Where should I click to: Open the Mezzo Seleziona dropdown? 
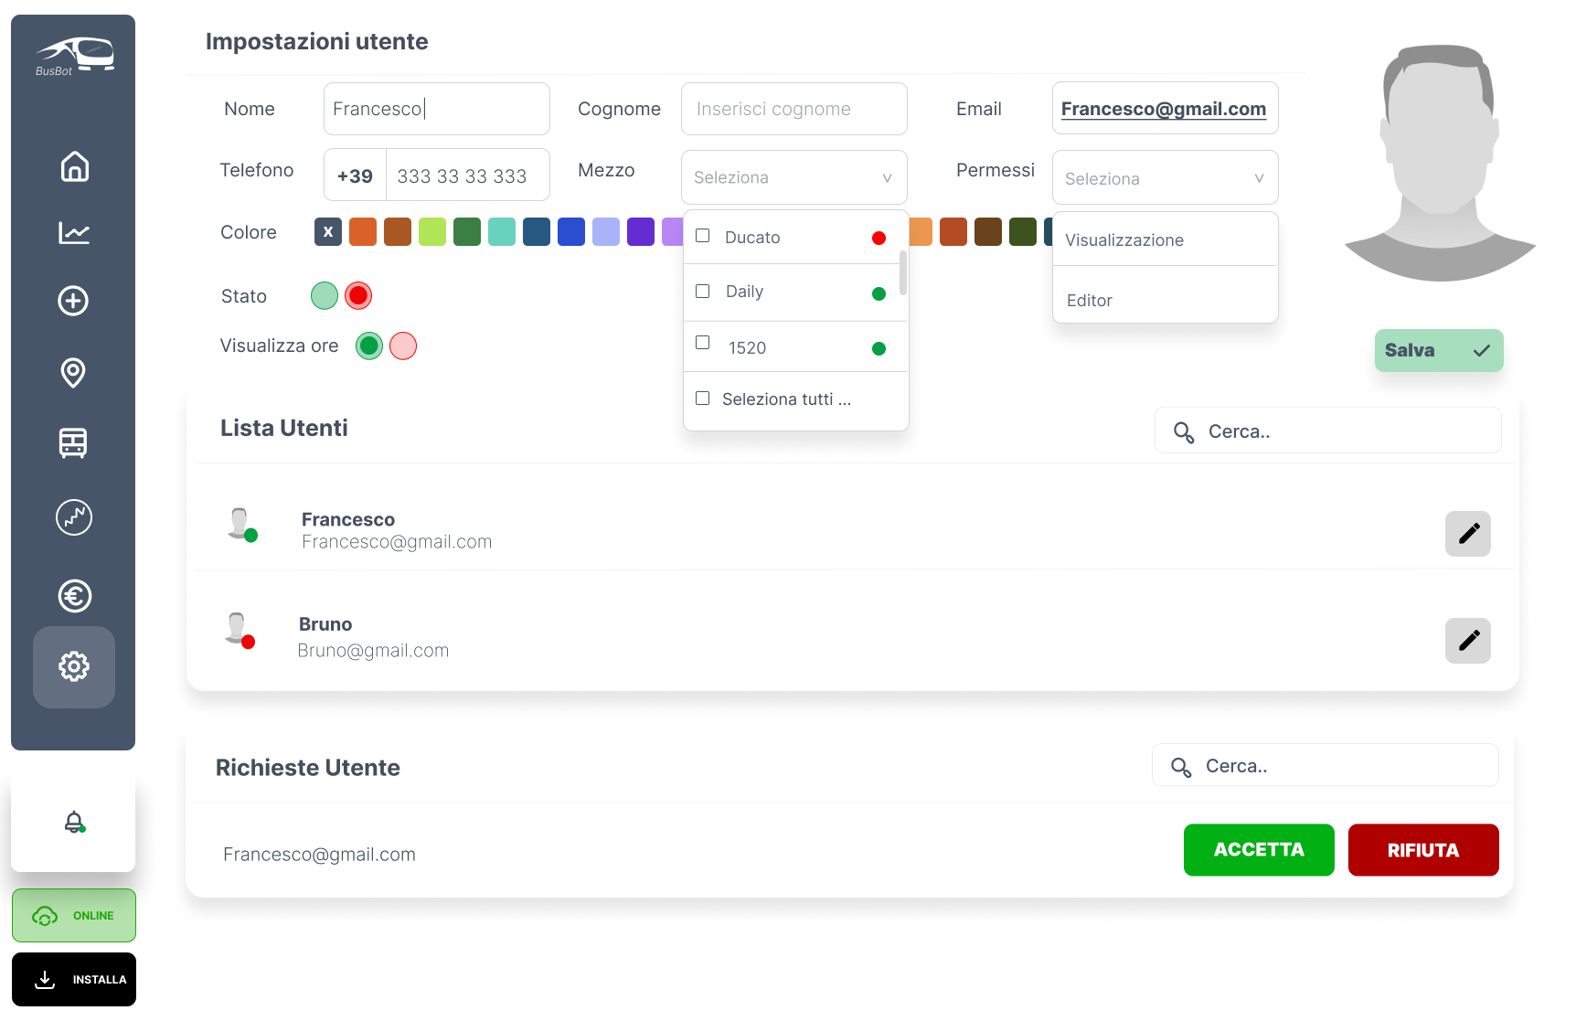point(794,177)
